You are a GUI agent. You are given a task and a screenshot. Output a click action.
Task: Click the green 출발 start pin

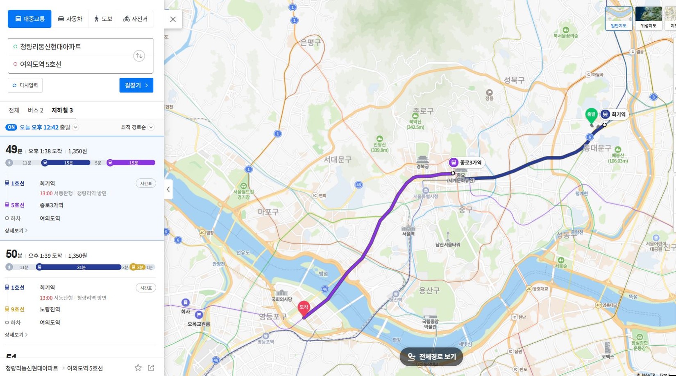[x=591, y=116]
